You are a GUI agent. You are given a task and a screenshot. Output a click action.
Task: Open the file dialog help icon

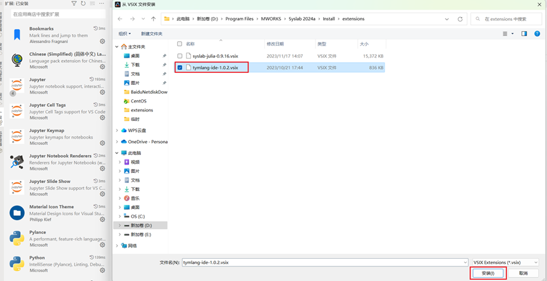[538, 34]
